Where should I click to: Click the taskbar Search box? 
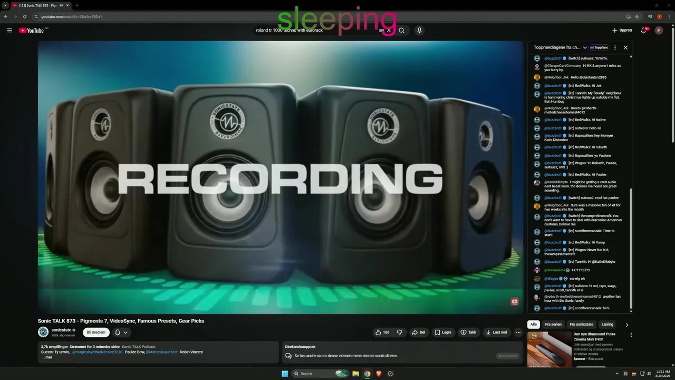tap(321, 374)
